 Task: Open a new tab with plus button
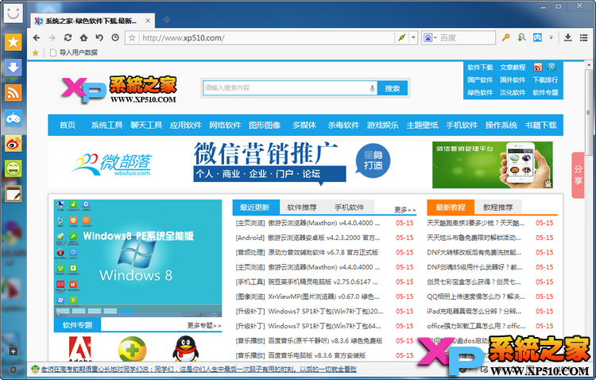(167, 20)
